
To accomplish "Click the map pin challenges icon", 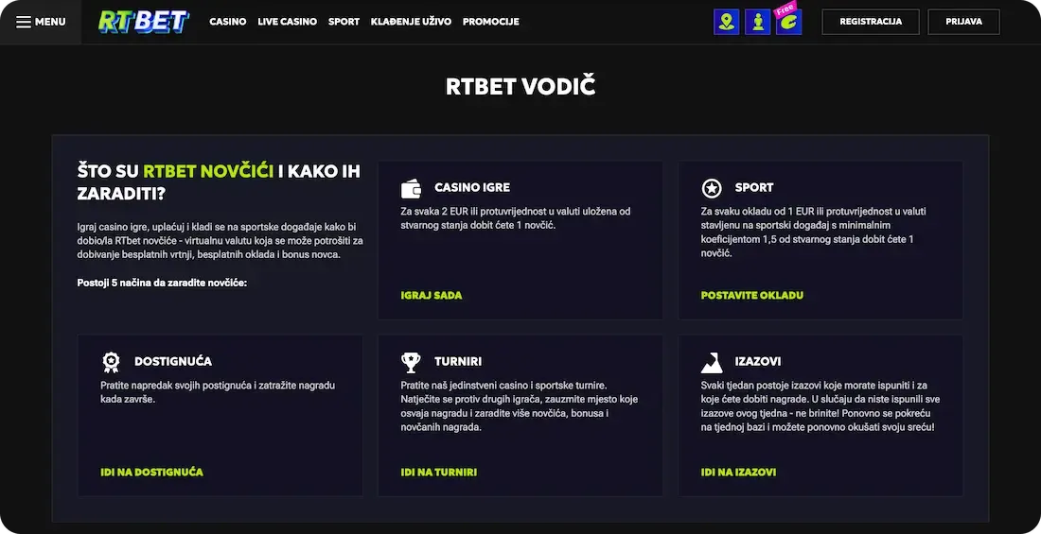I will [726, 22].
